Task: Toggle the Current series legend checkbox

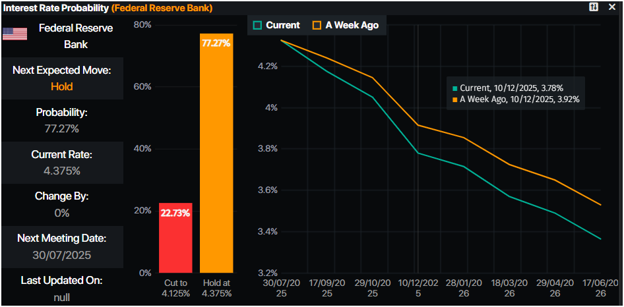Action: point(257,25)
